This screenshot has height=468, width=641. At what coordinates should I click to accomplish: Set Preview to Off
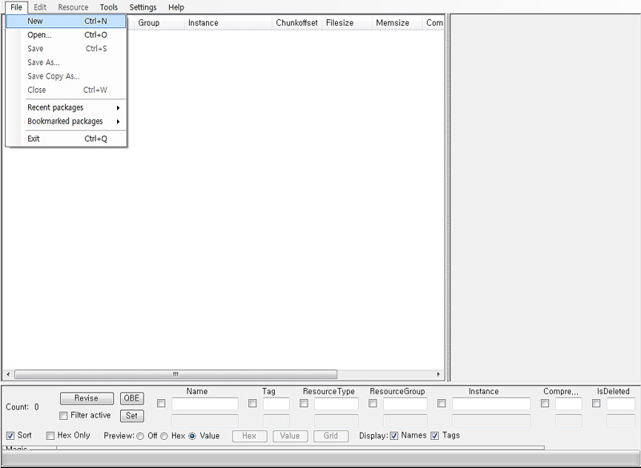pyautogui.click(x=140, y=436)
